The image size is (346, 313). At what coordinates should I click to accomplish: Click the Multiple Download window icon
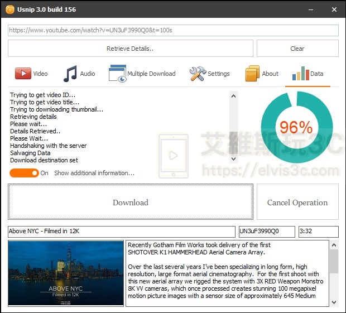[x=117, y=74]
